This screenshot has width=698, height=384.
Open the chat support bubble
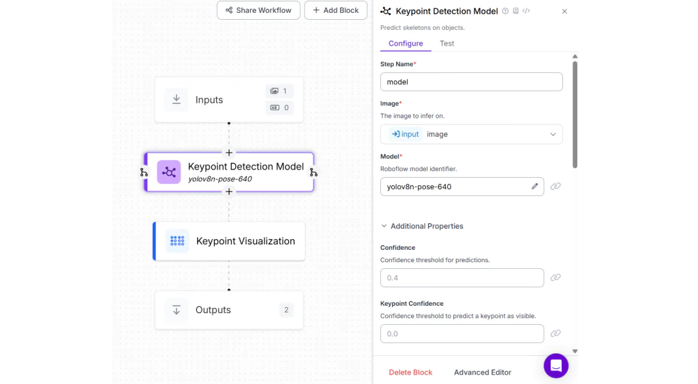(556, 366)
